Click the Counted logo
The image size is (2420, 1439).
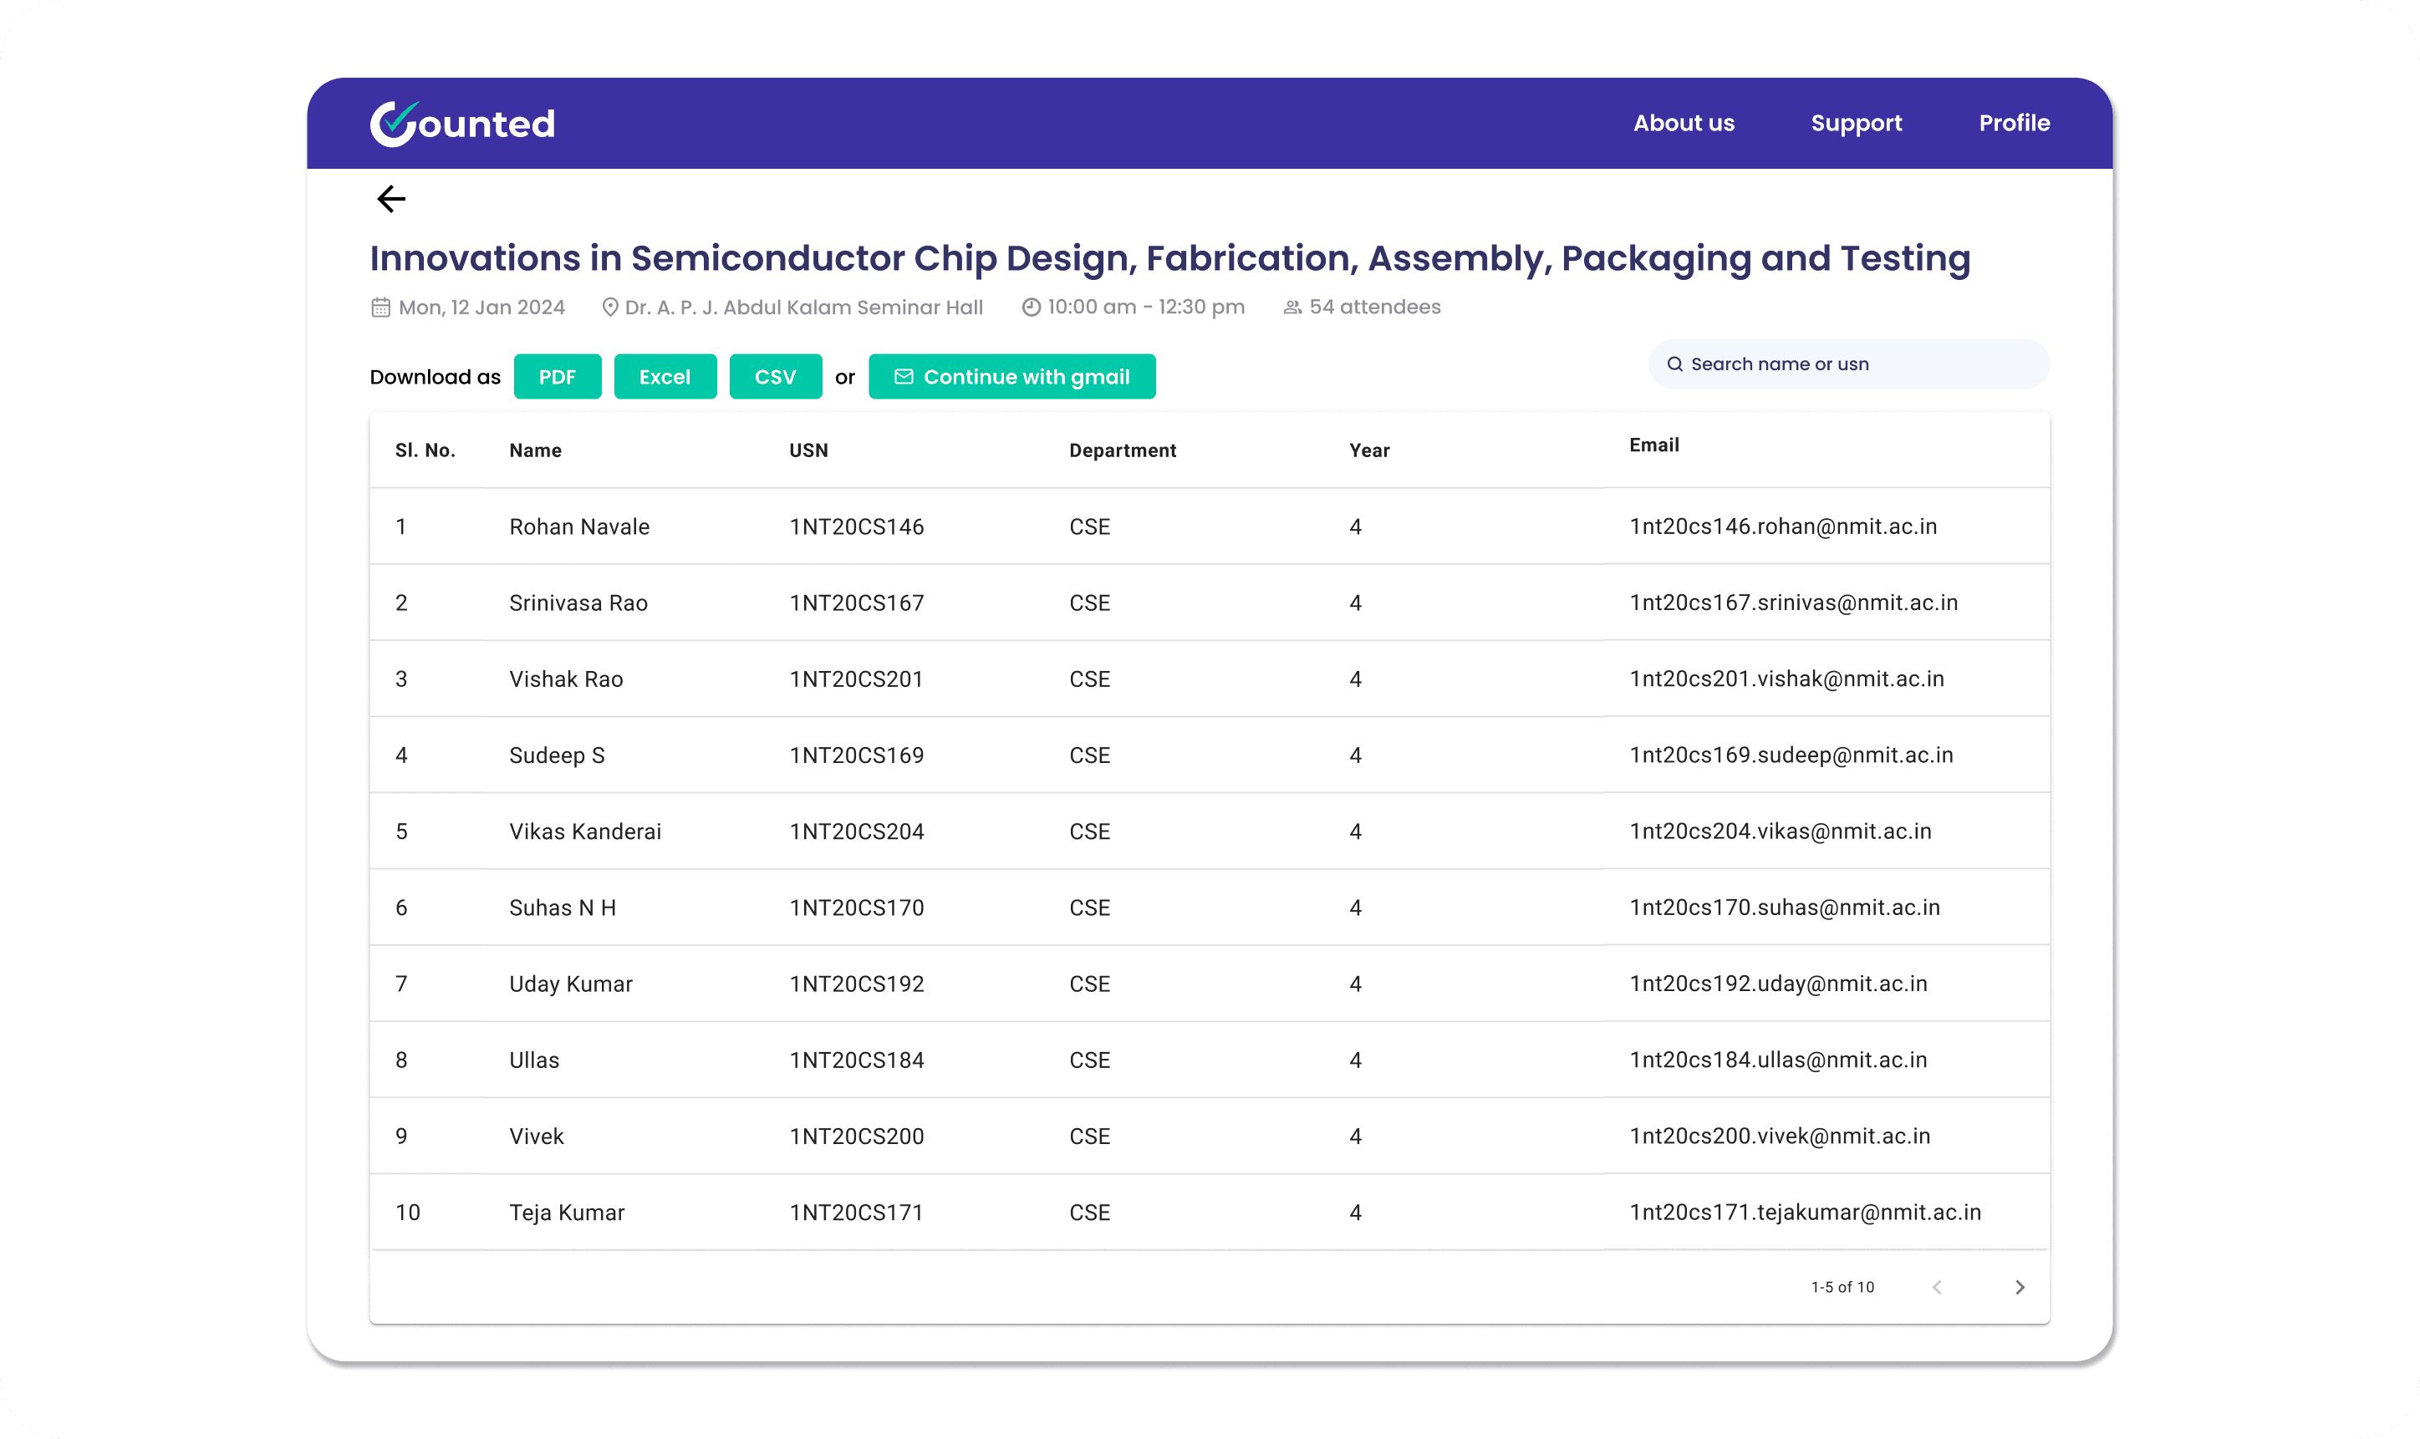pos(461,123)
